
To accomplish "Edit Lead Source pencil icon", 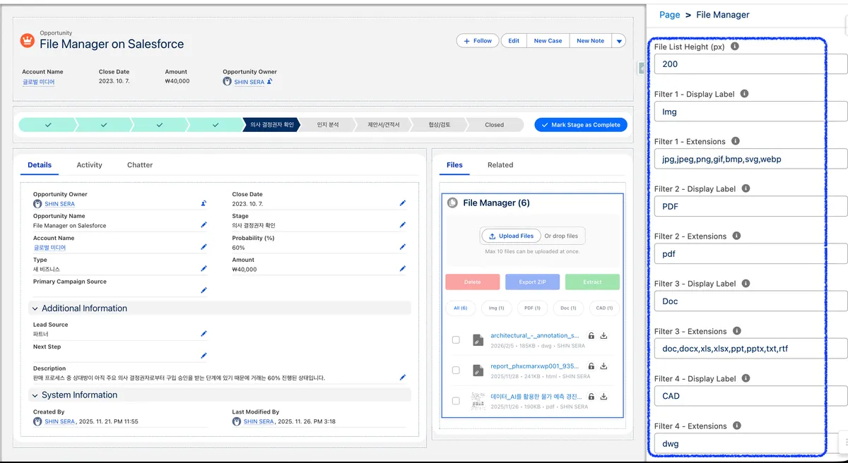I will coord(204,333).
